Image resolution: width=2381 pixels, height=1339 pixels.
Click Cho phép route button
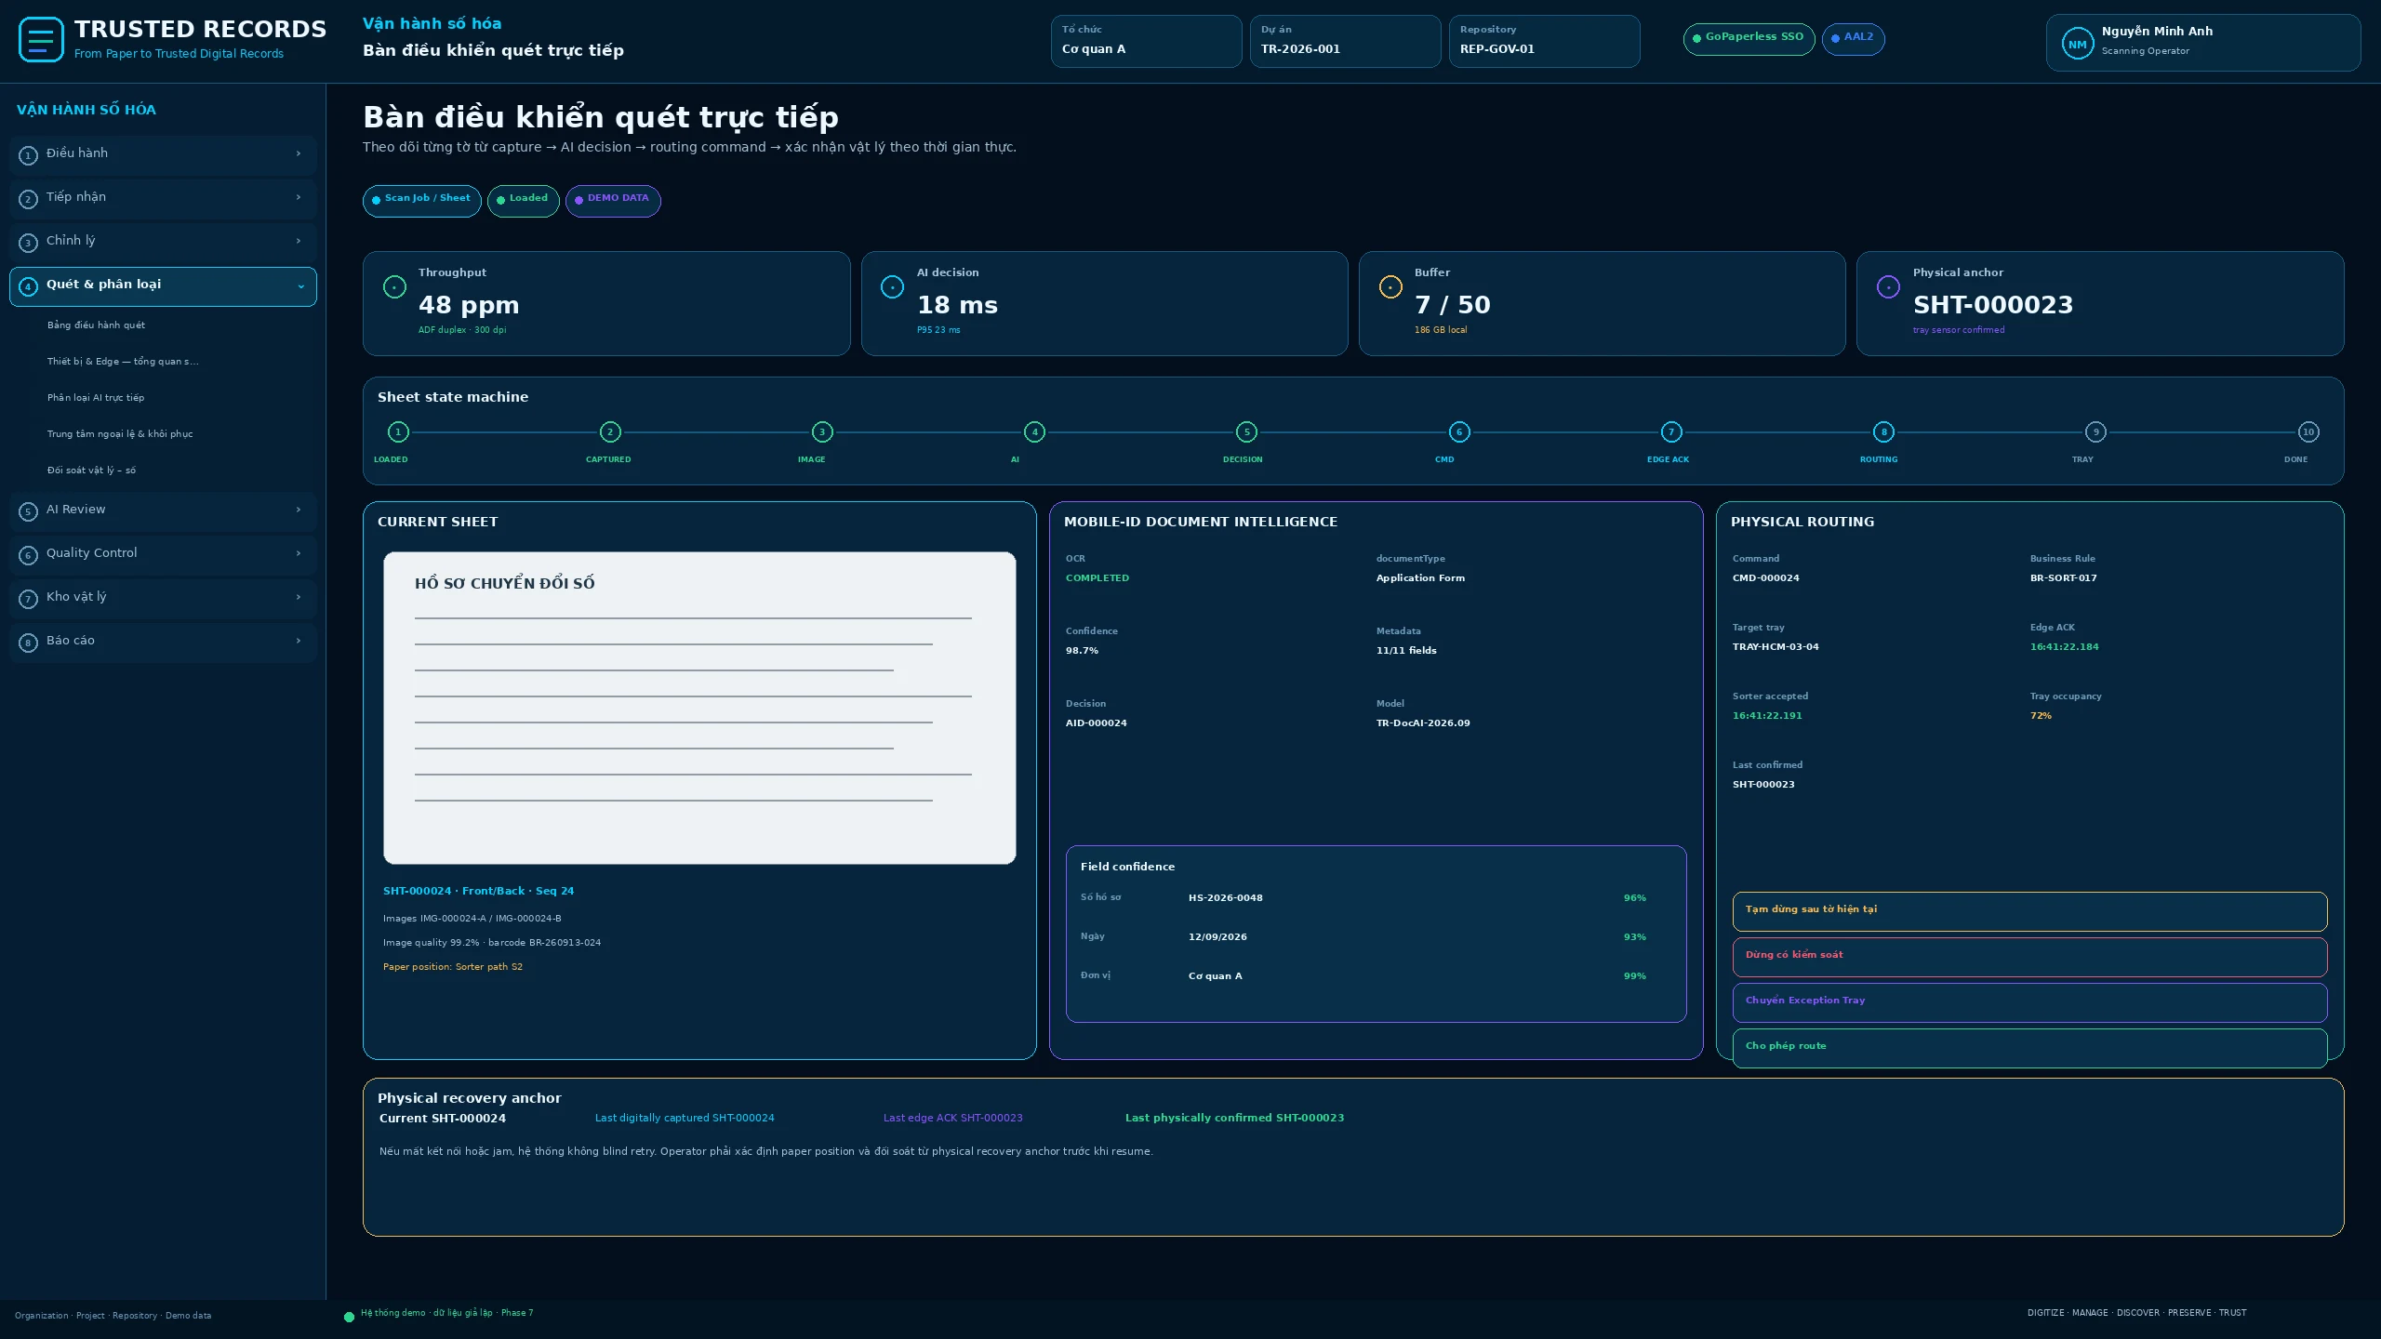click(2029, 1048)
